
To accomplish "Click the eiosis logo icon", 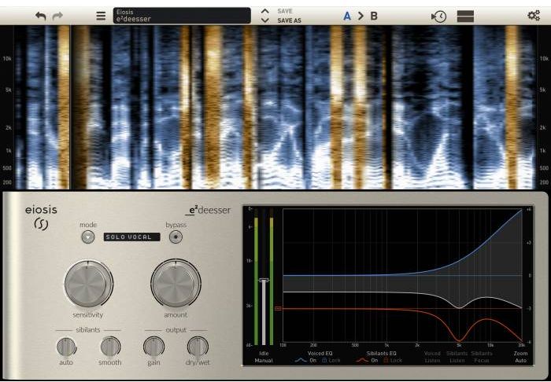I will 41,224.
